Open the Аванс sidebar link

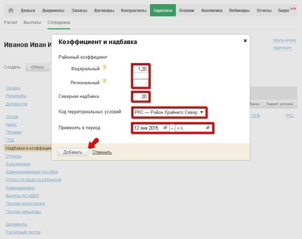(x=11, y=124)
